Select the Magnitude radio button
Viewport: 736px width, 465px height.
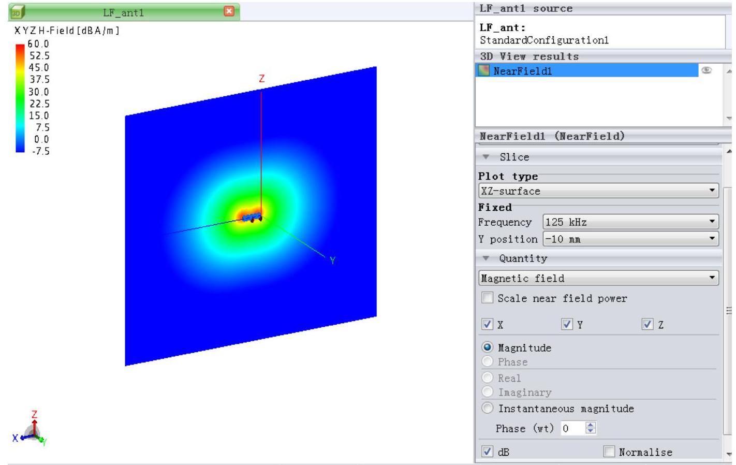[x=487, y=347]
